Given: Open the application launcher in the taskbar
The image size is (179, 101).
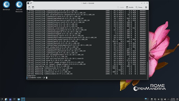Looking at the screenshot, I should [2, 99].
